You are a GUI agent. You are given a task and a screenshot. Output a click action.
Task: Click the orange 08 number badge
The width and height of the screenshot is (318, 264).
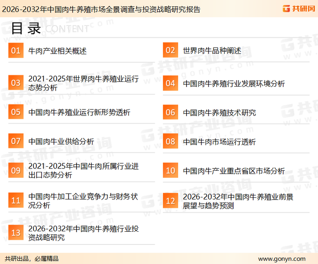[x=170, y=141]
